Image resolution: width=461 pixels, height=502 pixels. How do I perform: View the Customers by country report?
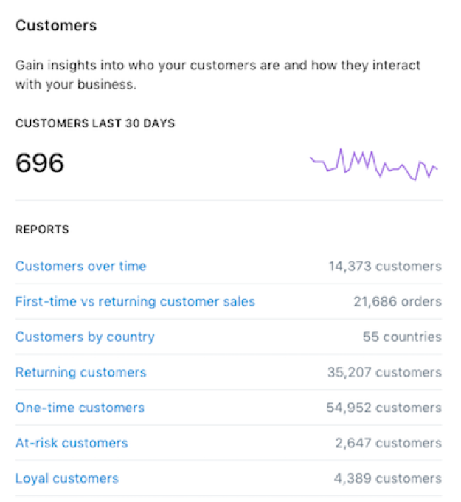[85, 337]
